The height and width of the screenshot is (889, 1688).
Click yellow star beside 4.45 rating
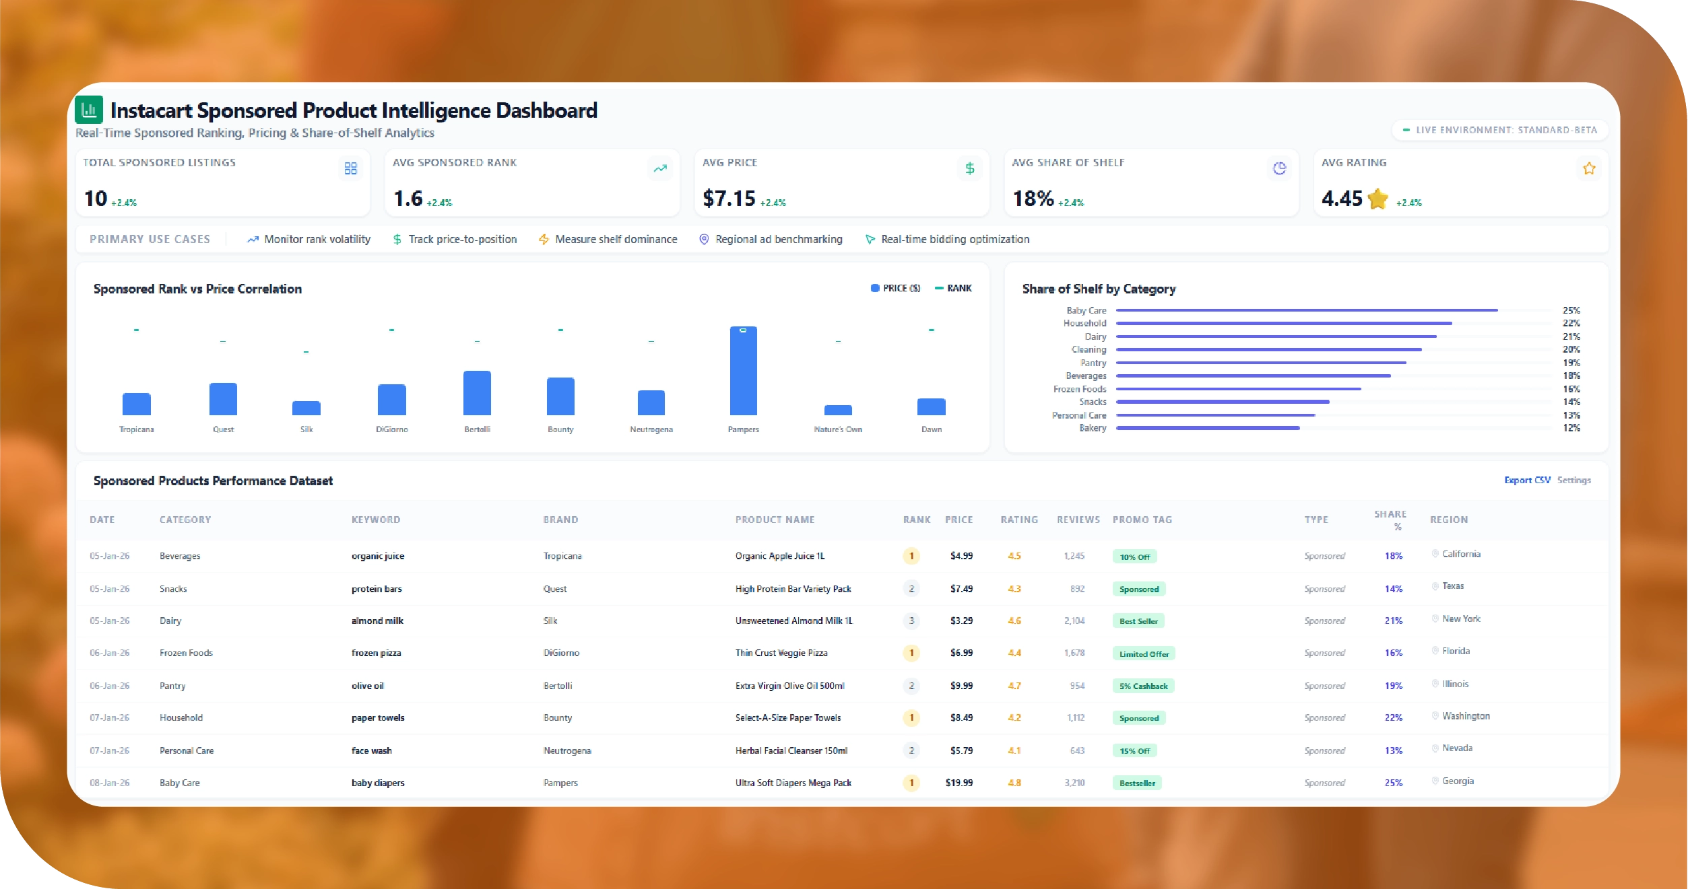click(x=1378, y=199)
